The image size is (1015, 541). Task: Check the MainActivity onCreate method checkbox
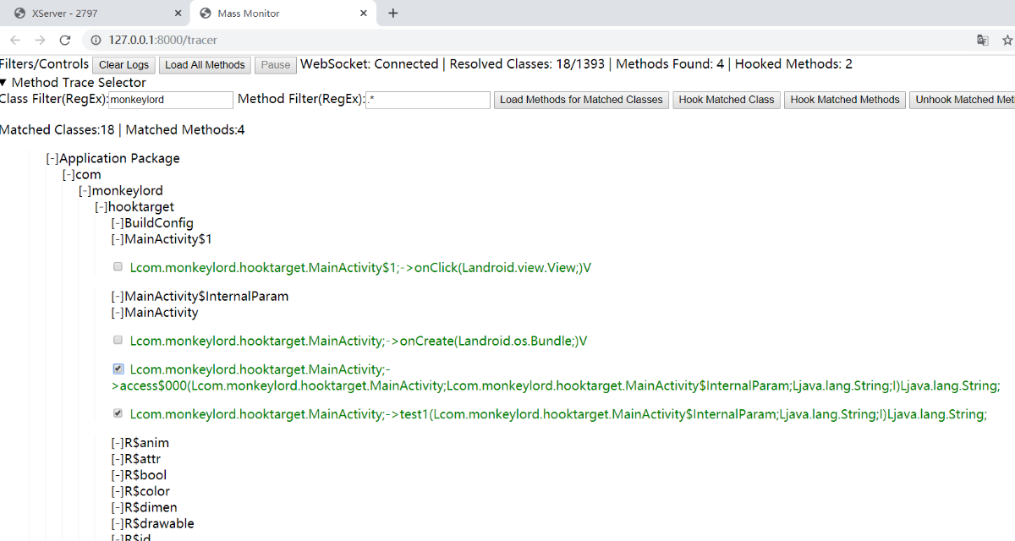[x=118, y=340]
